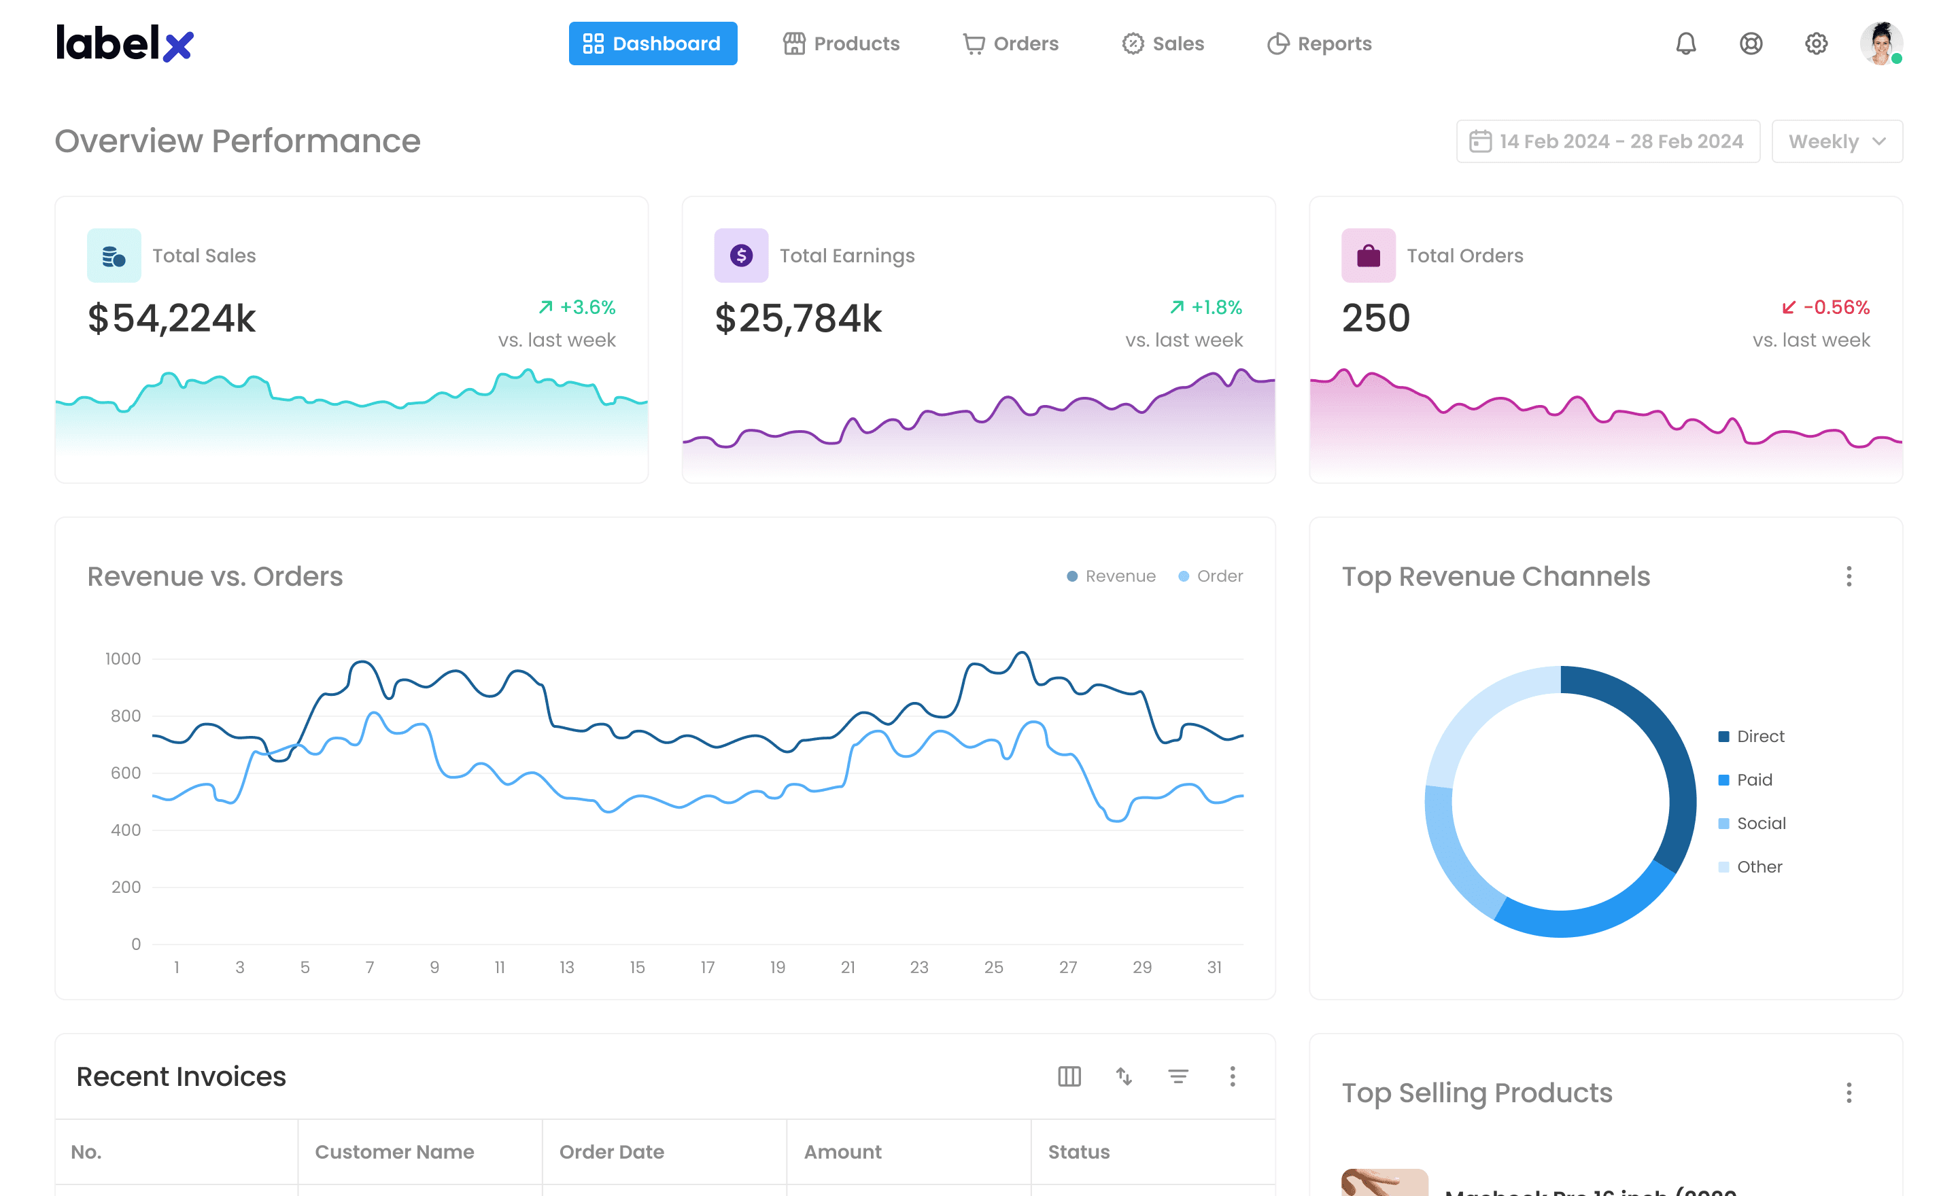The height and width of the screenshot is (1196, 1958).
Task: Expand the Weekly period dropdown
Action: click(1836, 141)
